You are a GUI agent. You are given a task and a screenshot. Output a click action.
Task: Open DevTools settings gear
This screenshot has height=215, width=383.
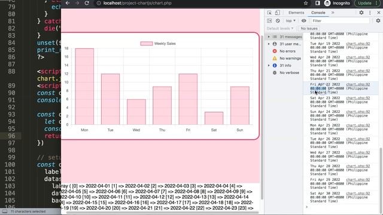click(x=361, y=13)
